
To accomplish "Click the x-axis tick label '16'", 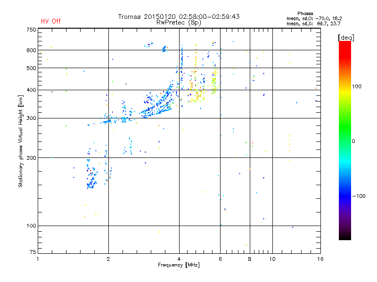I will click(x=320, y=259).
